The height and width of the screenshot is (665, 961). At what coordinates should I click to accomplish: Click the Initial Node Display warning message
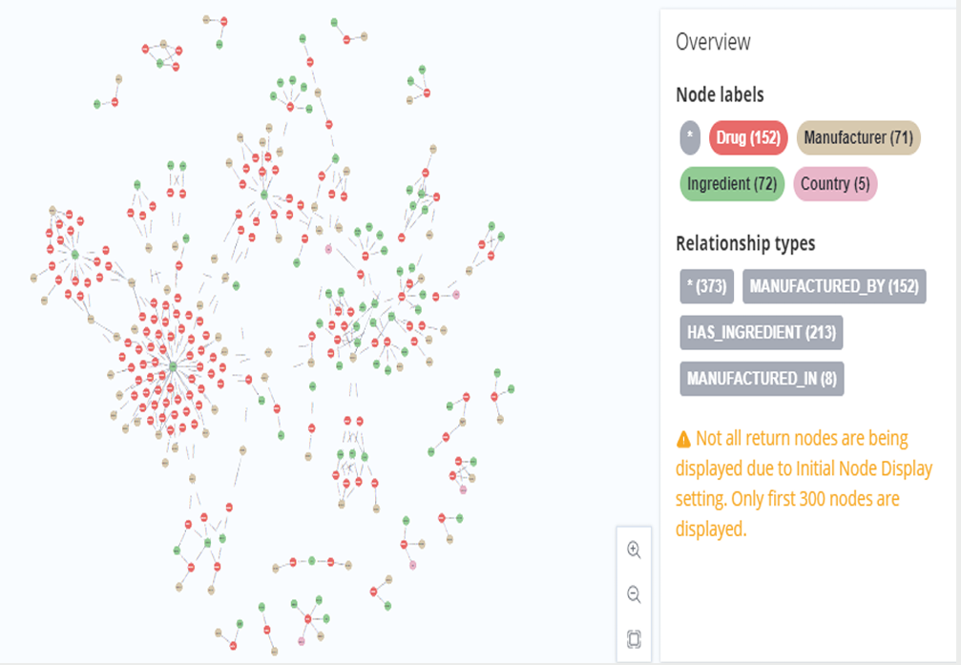(804, 484)
